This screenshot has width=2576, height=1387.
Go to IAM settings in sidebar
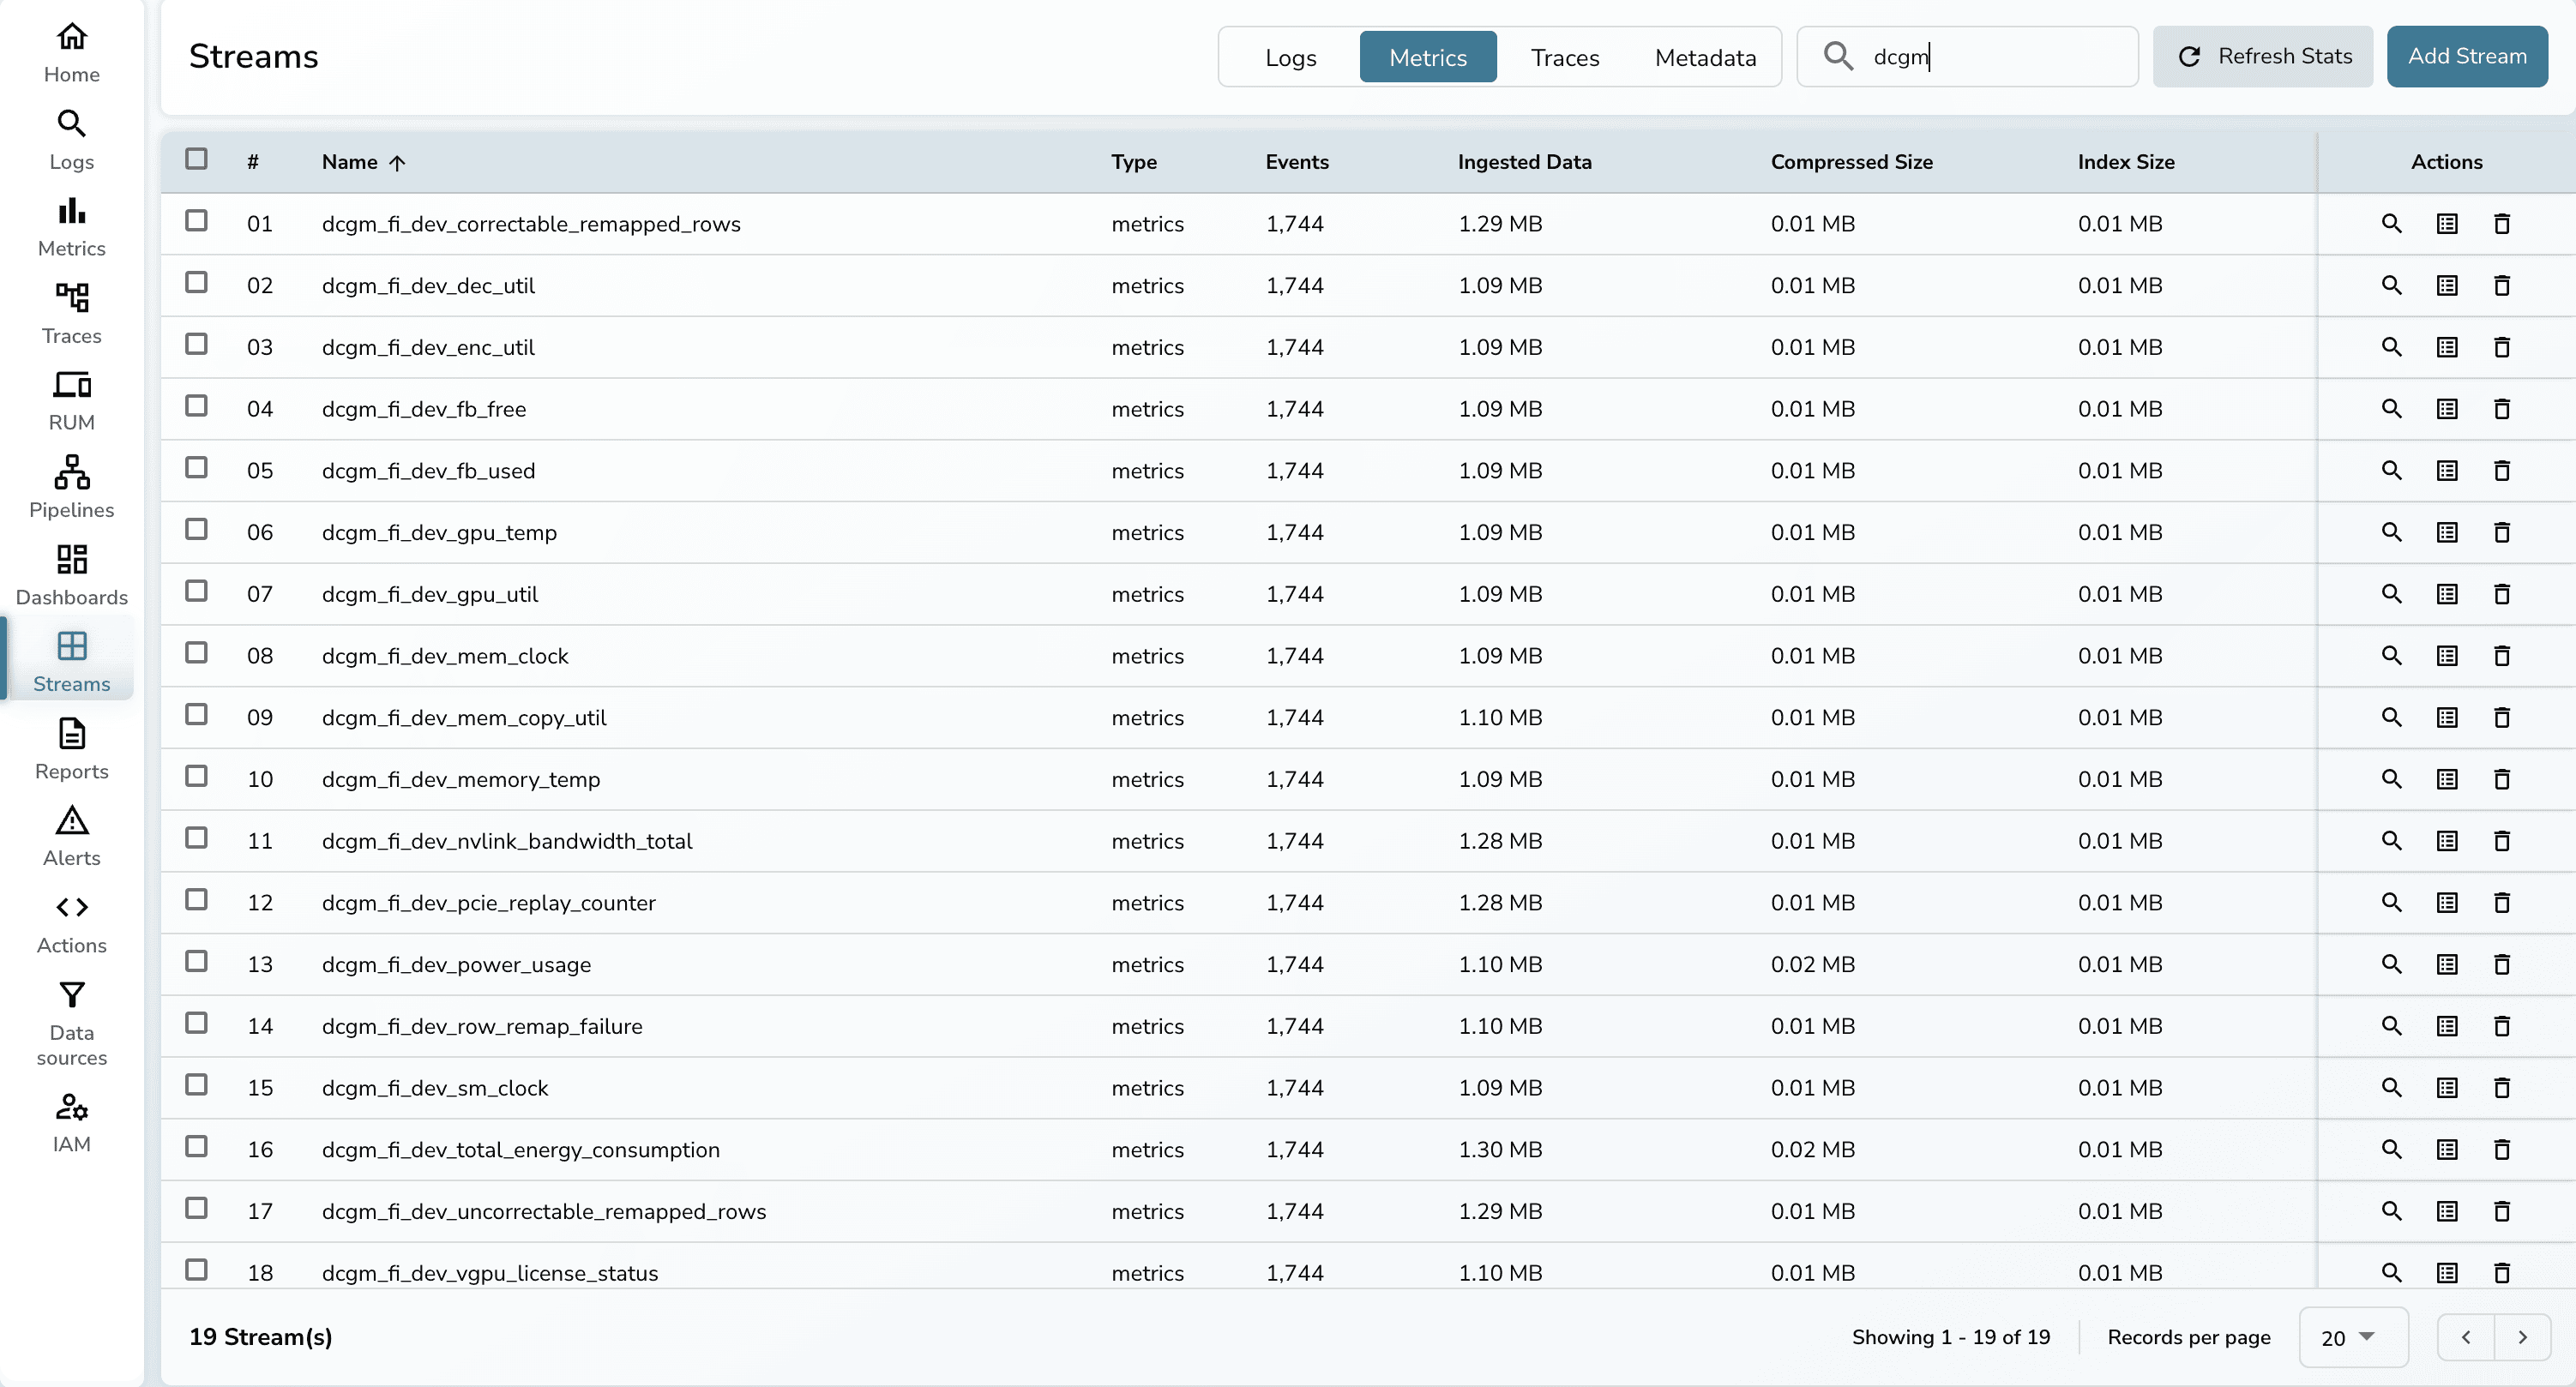(x=71, y=1121)
